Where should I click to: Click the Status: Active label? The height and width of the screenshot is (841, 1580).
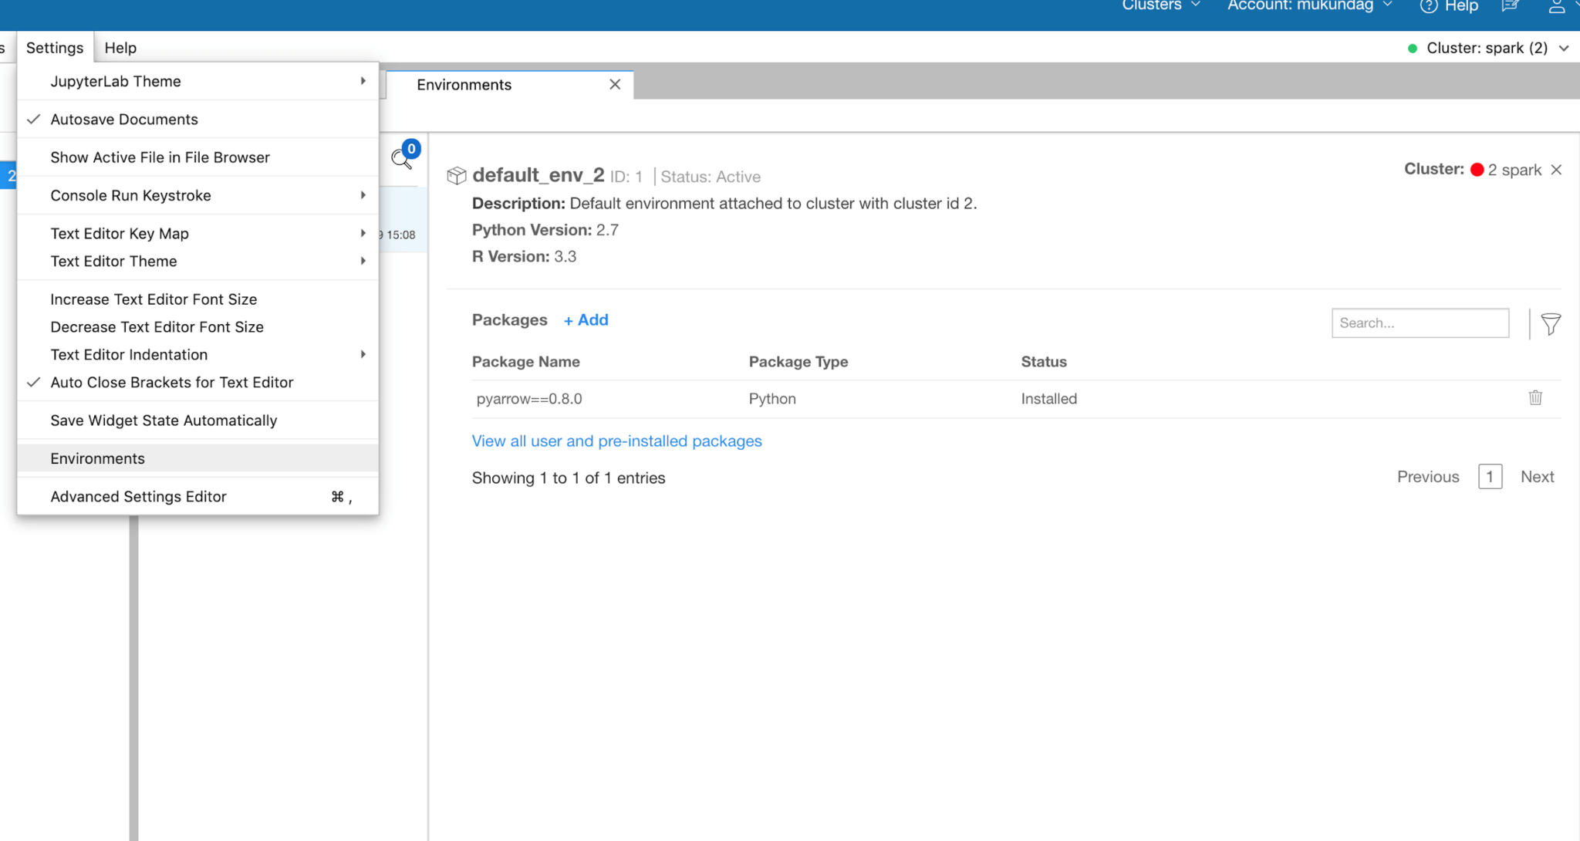(x=711, y=177)
